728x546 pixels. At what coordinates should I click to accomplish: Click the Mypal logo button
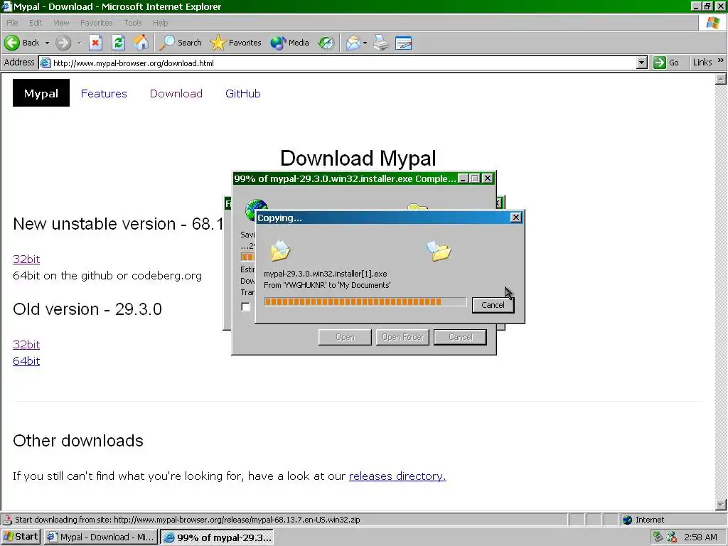(x=41, y=93)
